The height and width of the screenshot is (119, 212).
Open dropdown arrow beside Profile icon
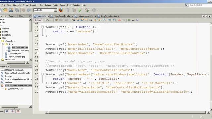coord(98,10)
